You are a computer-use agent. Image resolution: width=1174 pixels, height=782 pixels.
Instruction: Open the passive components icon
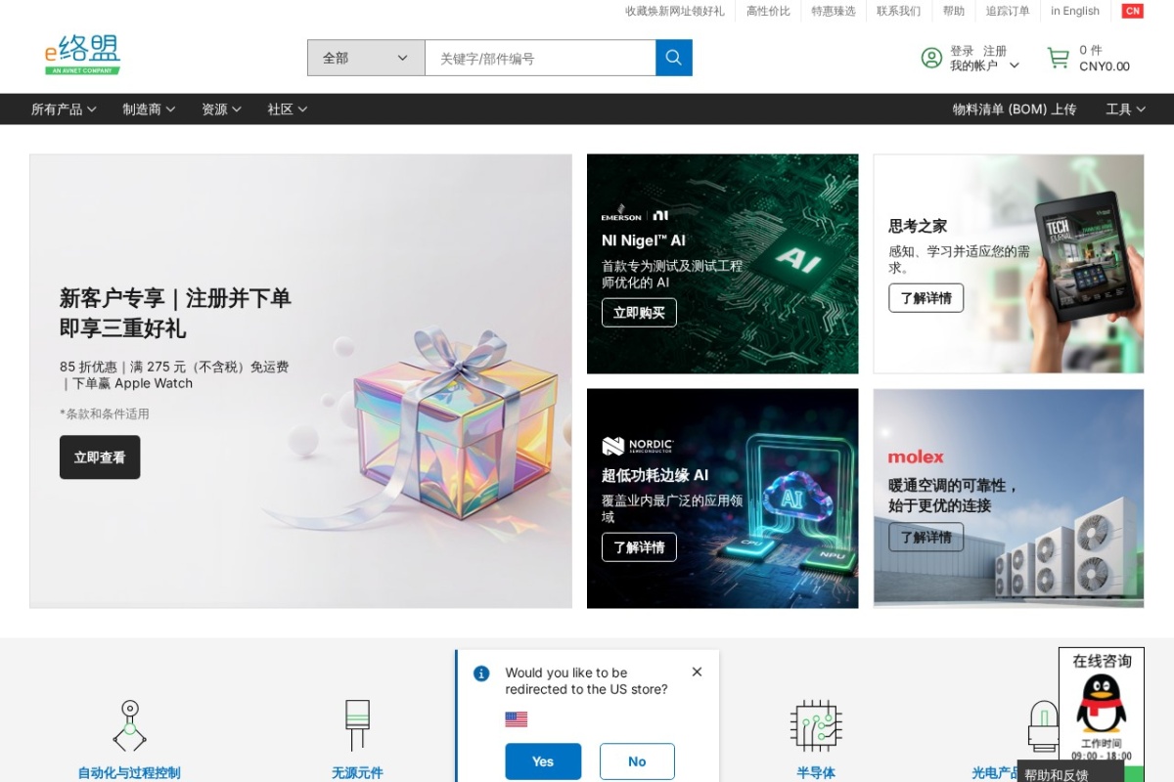point(357,725)
